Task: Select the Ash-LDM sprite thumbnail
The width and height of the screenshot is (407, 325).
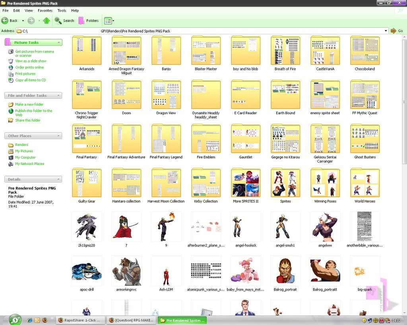Action: pyautogui.click(x=166, y=271)
